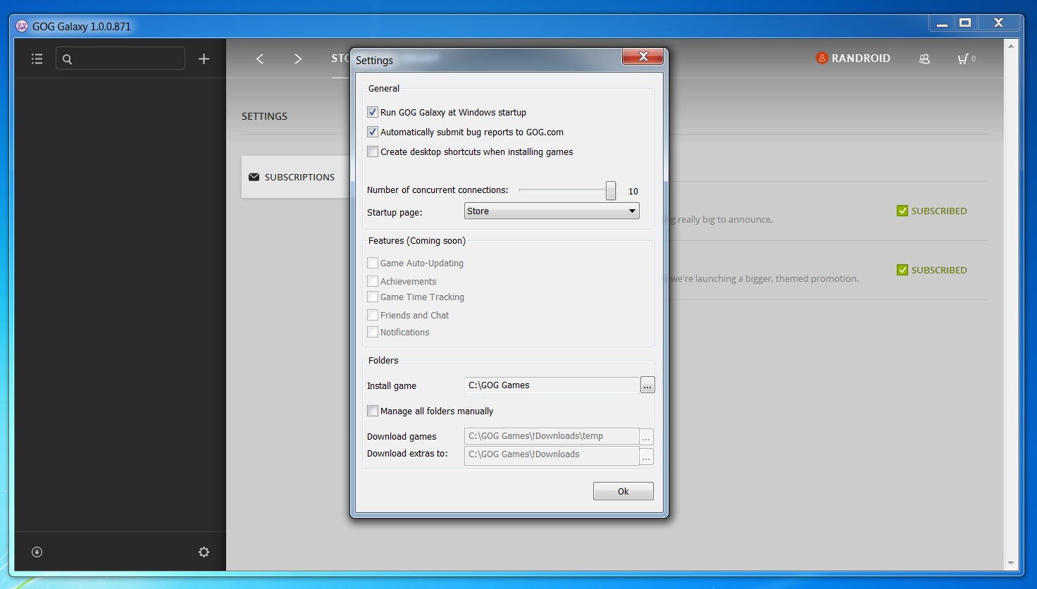The width and height of the screenshot is (1037, 589).
Task: Go back with the left arrow
Action: 260,59
